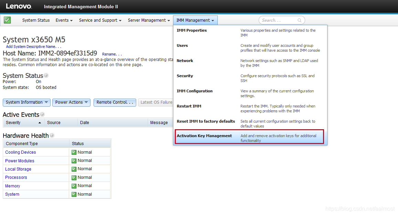Image resolution: width=398 pixels, height=215 pixels.
Task: Click System row Normal status icon
Action: click(x=74, y=194)
